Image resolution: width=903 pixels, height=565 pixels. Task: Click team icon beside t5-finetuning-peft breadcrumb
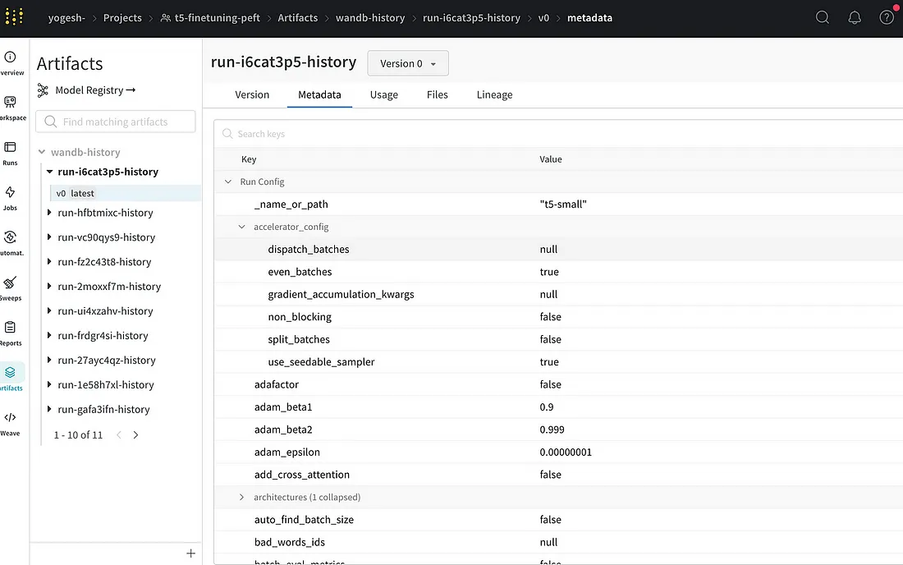(165, 18)
